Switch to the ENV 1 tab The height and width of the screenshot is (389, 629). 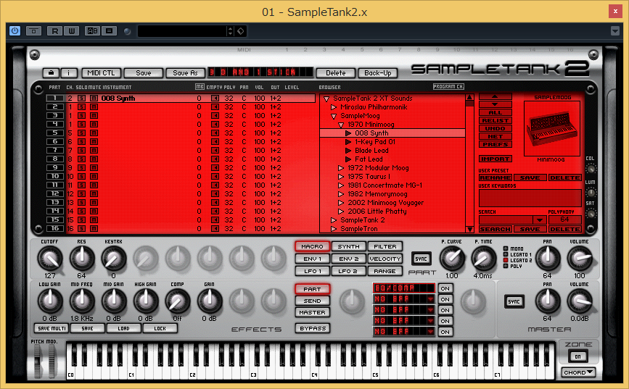click(312, 259)
